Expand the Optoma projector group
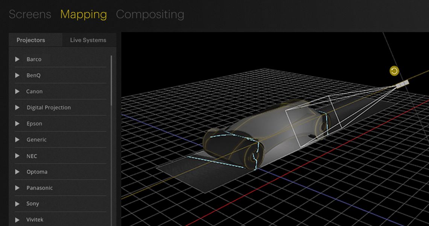Viewport: 429px width, 226px height. pos(17,172)
